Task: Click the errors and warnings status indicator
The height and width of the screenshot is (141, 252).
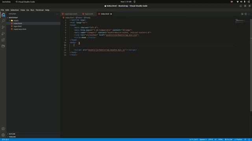Action: click(x=5, y=139)
